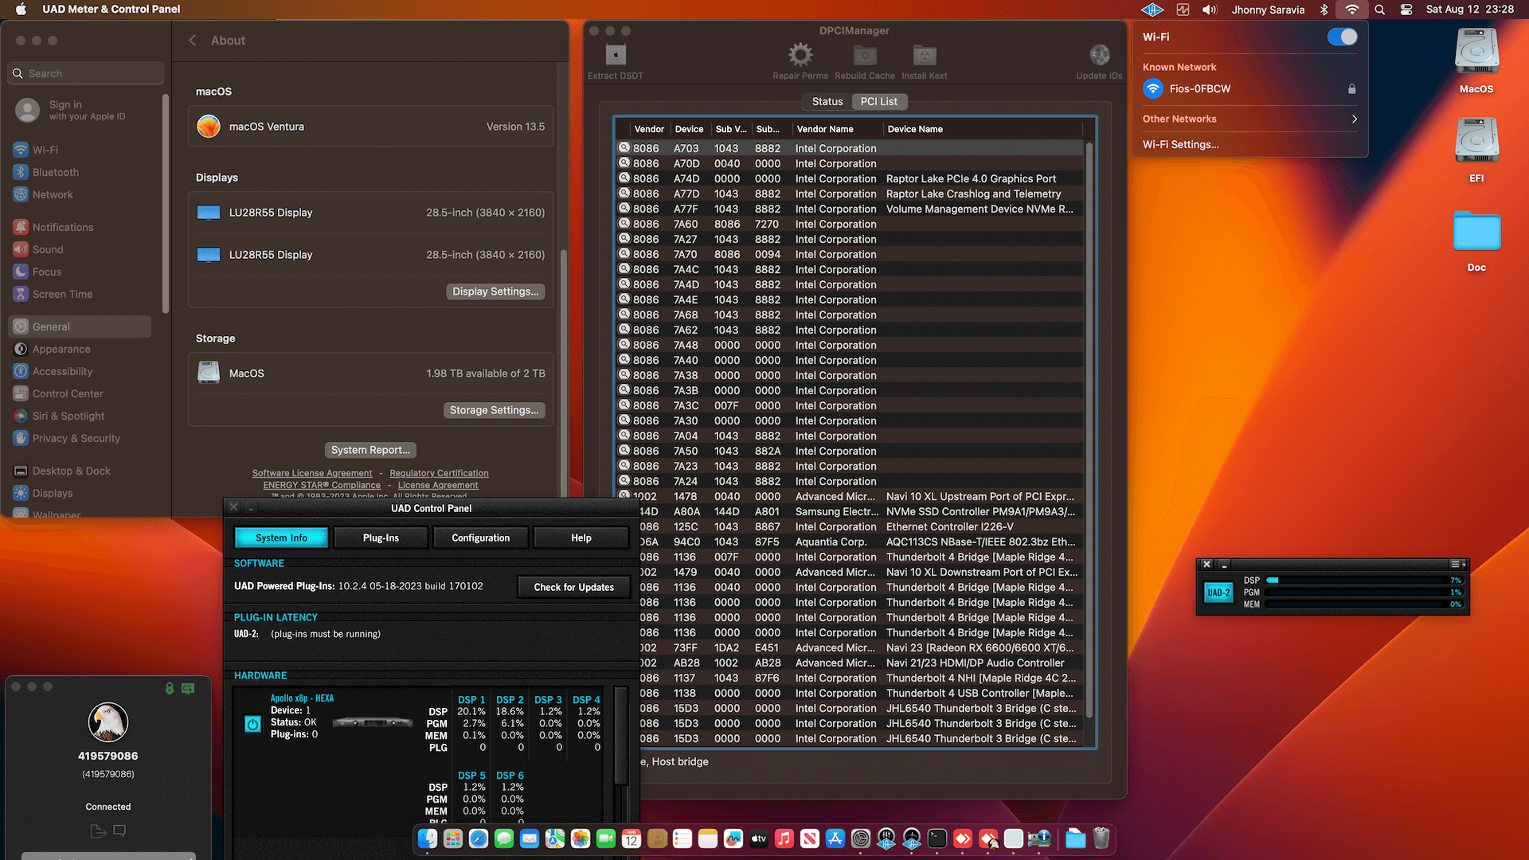Click Display Settings button

(x=495, y=291)
